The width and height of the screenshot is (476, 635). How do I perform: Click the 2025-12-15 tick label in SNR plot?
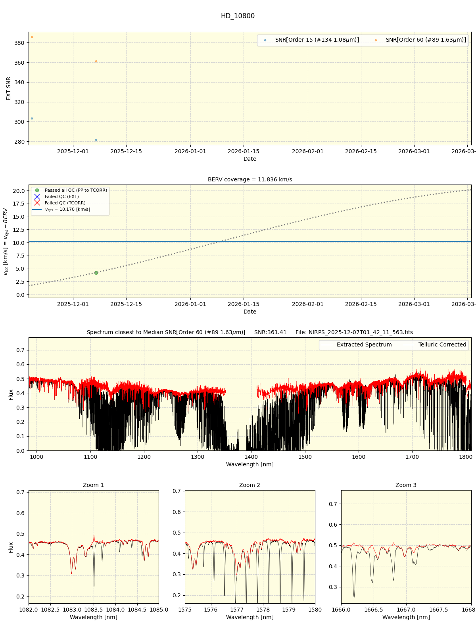(x=126, y=151)
